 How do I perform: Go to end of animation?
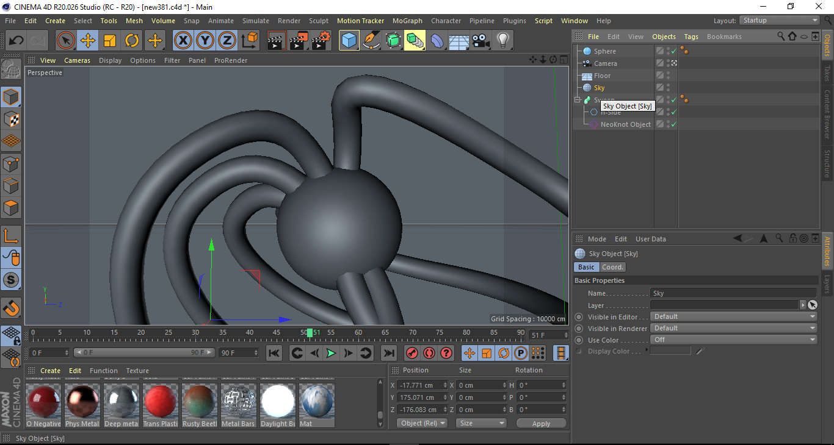388,353
